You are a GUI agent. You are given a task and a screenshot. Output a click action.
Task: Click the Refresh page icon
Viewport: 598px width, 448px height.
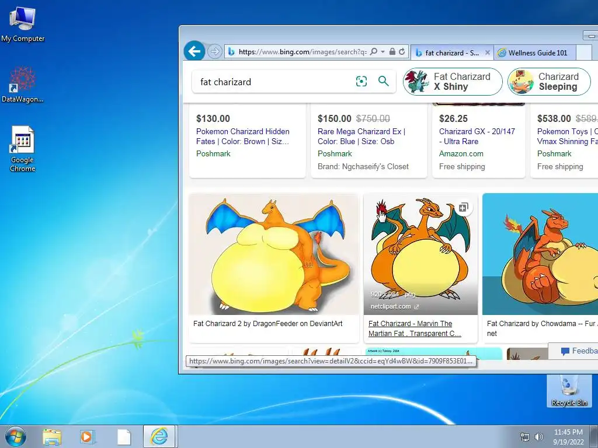[402, 51]
